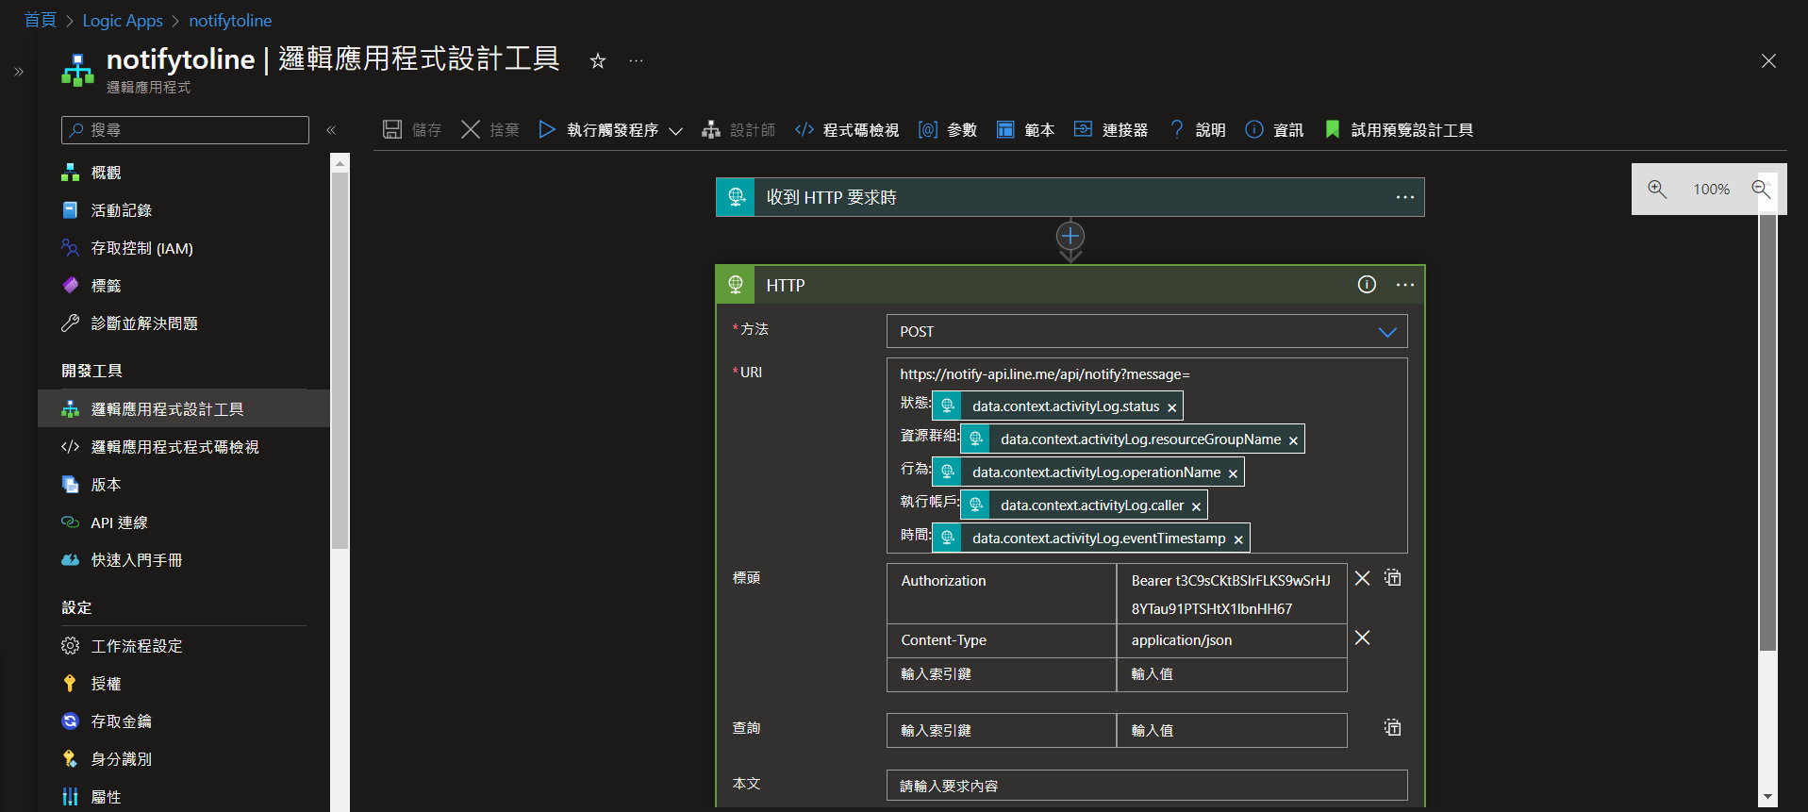1808x812 pixels.
Task: Open code view (程式碼檢視)
Action: [847, 130]
